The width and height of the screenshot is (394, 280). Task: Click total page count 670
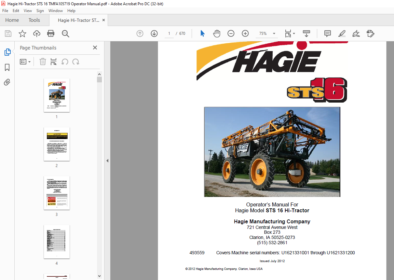point(182,34)
